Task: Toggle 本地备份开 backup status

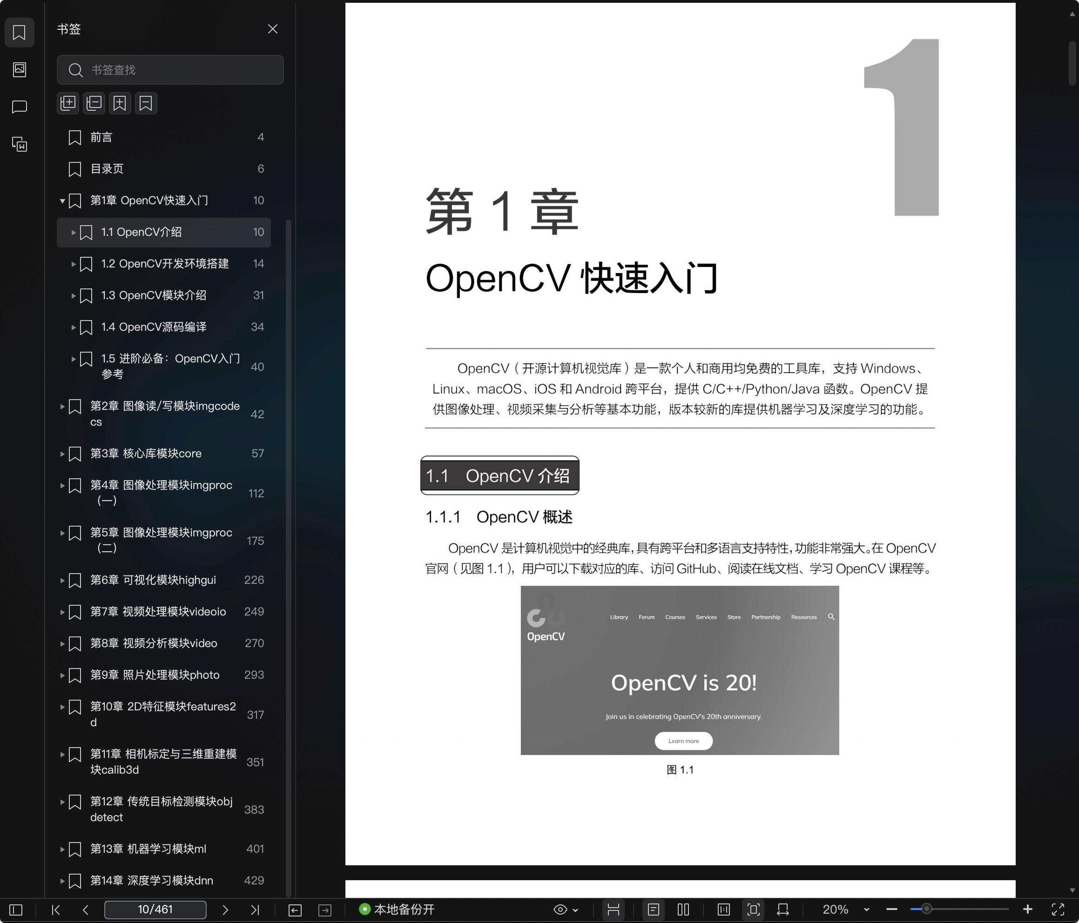Action: [397, 910]
